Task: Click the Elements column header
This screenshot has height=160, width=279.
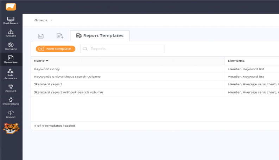Action: pos(236,61)
